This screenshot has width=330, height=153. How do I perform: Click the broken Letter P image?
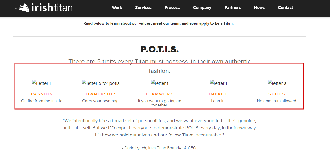42,83
